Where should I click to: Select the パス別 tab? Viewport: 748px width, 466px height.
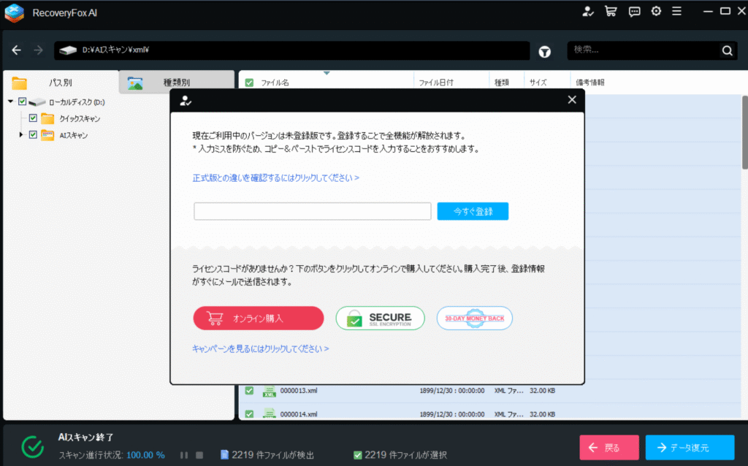pyautogui.click(x=60, y=83)
